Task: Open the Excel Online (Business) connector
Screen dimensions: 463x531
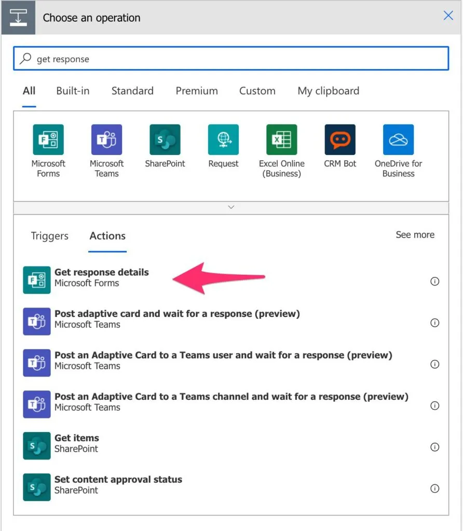Action: [x=282, y=139]
